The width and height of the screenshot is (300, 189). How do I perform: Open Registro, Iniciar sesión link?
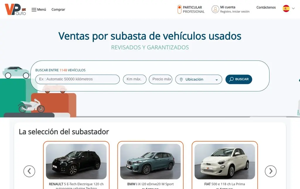(x=235, y=11)
